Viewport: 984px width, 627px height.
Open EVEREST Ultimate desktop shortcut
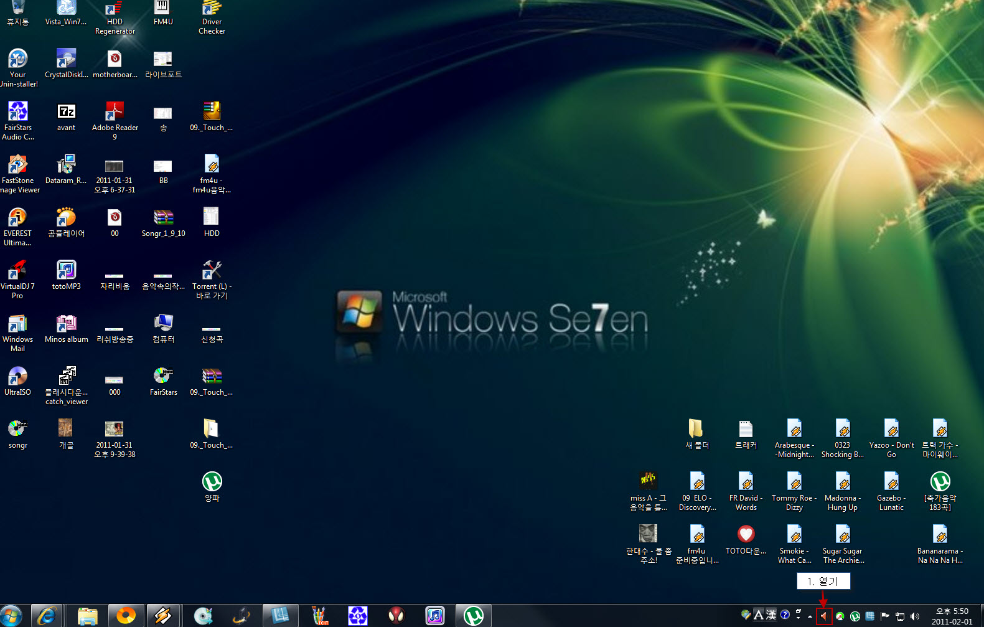[18, 227]
